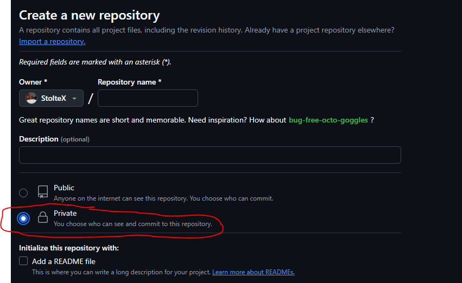Open the StolteX owner dropdown
The width and height of the screenshot is (462, 283).
tap(51, 98)
